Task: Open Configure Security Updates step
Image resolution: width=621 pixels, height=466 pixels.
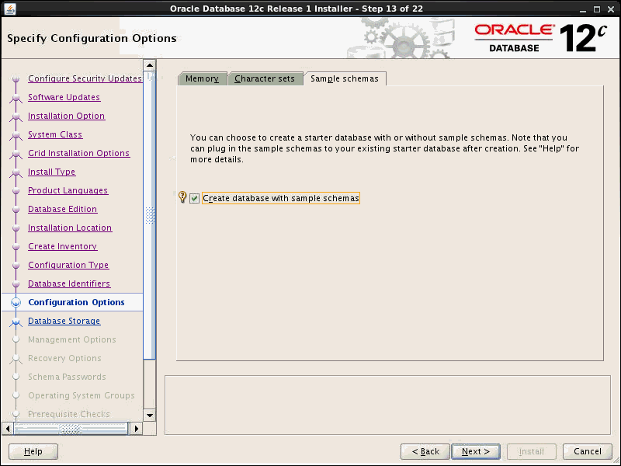Action: (85, 78)
